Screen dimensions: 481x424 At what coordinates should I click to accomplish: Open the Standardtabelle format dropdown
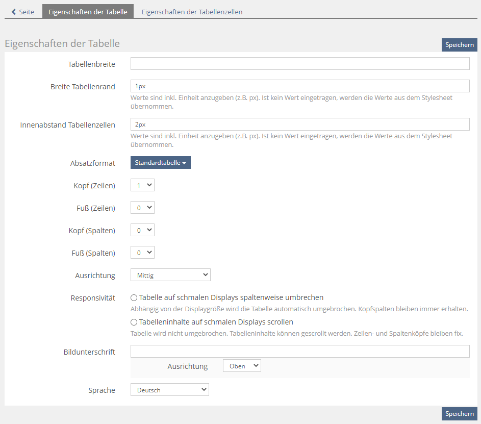coord(160,163)
